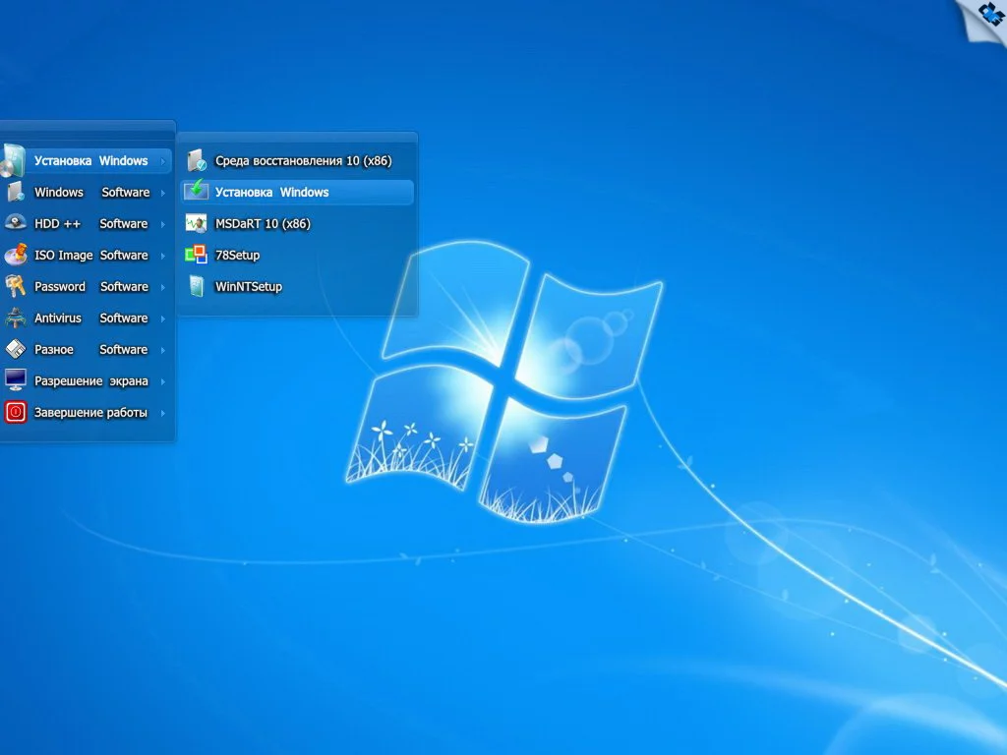The image size is (1007, 755).
Task: Click the Разное Software icon
Action: 16,349
